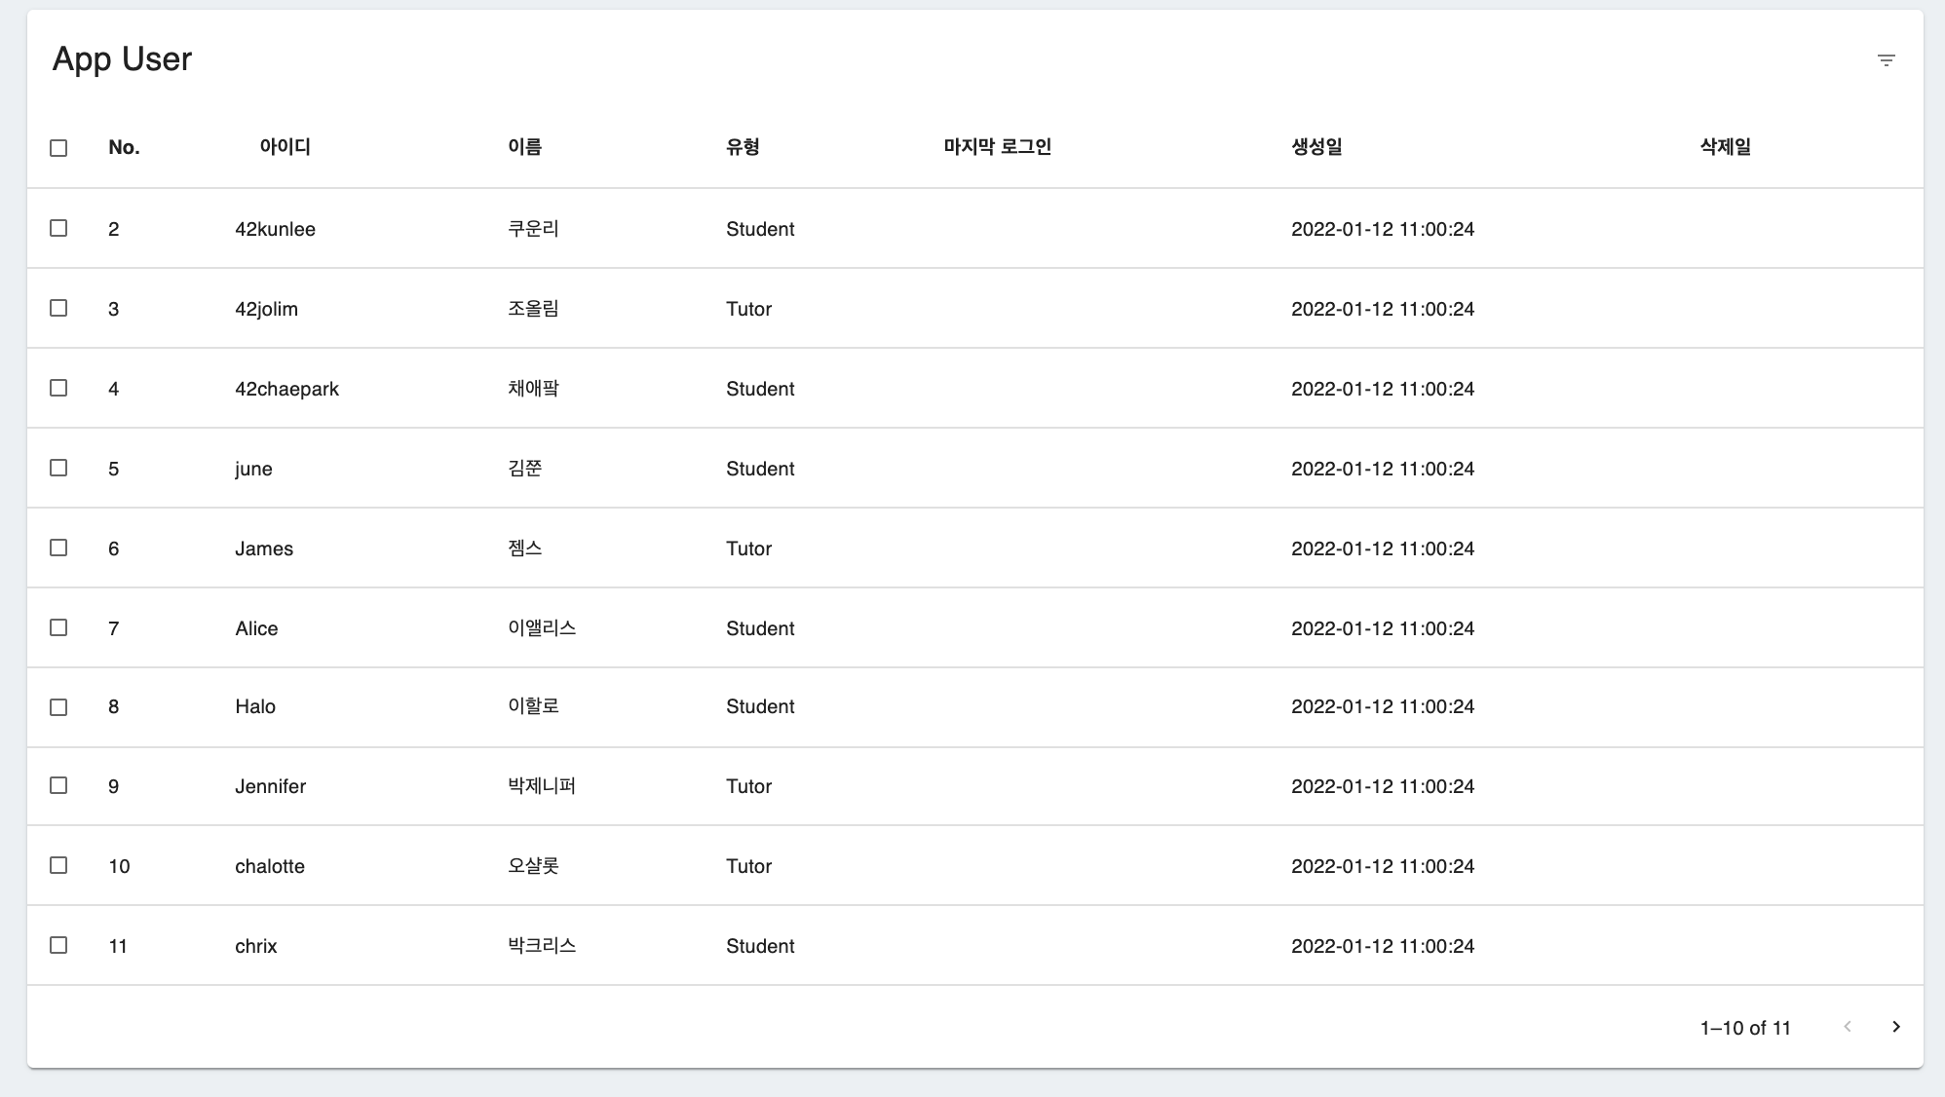Sort by the 생성일 column header

(1316, 146)
